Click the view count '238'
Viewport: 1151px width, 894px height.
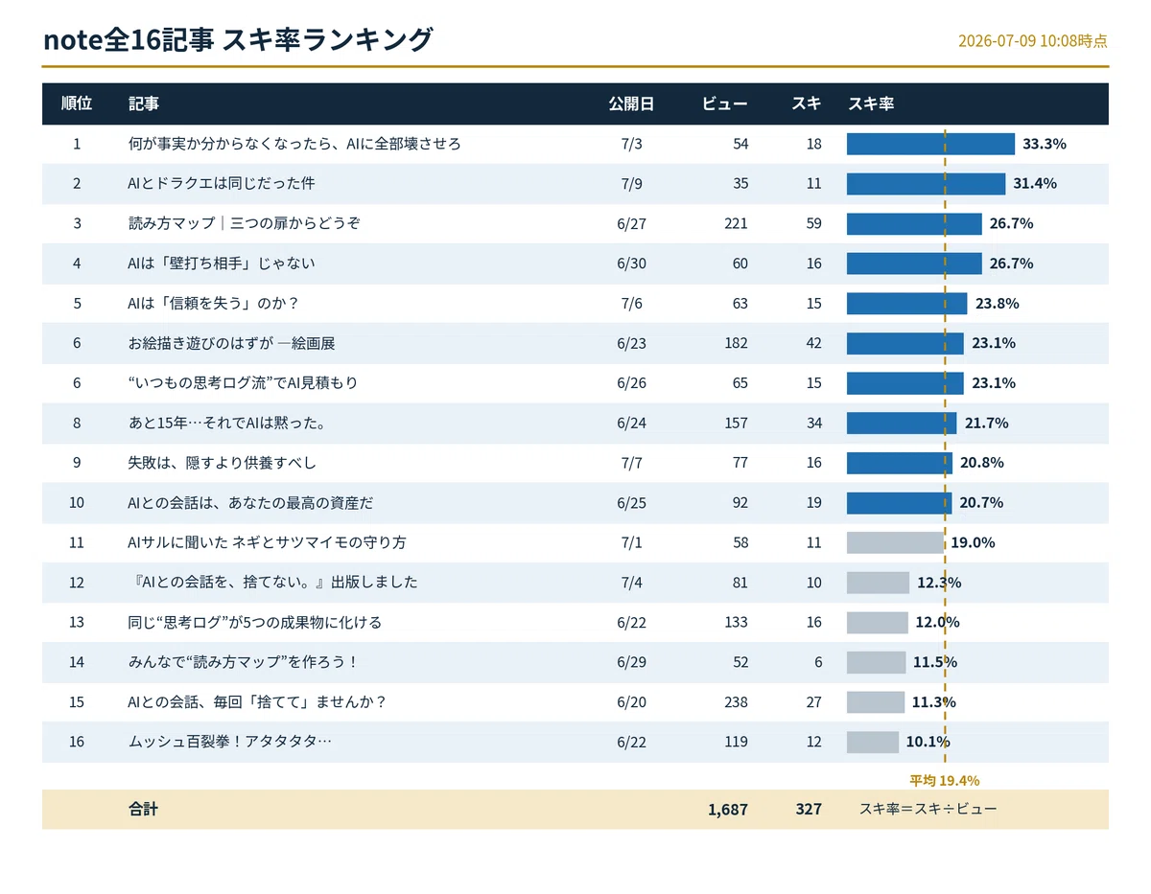coord(737,702)
